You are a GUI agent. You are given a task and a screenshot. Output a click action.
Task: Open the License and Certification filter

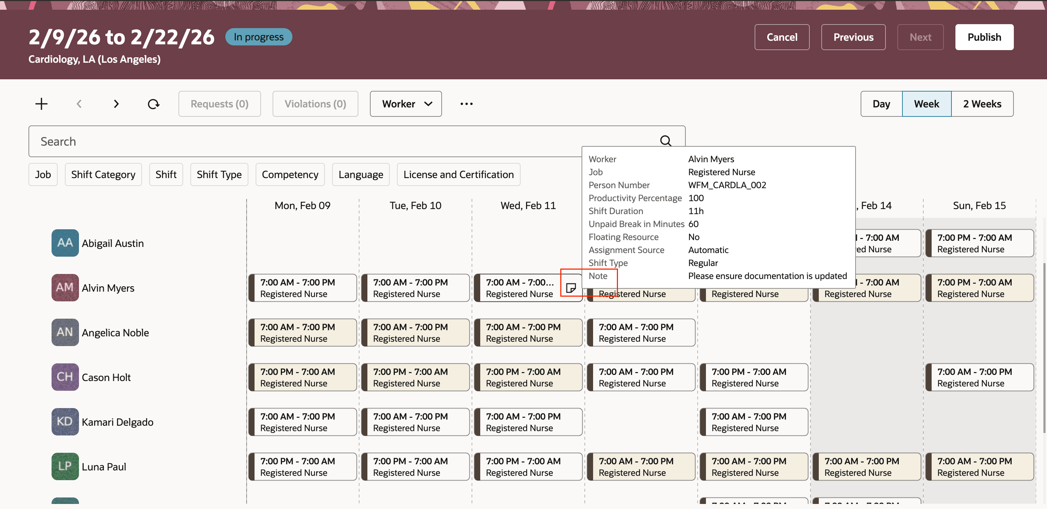(x=459, y=174)
